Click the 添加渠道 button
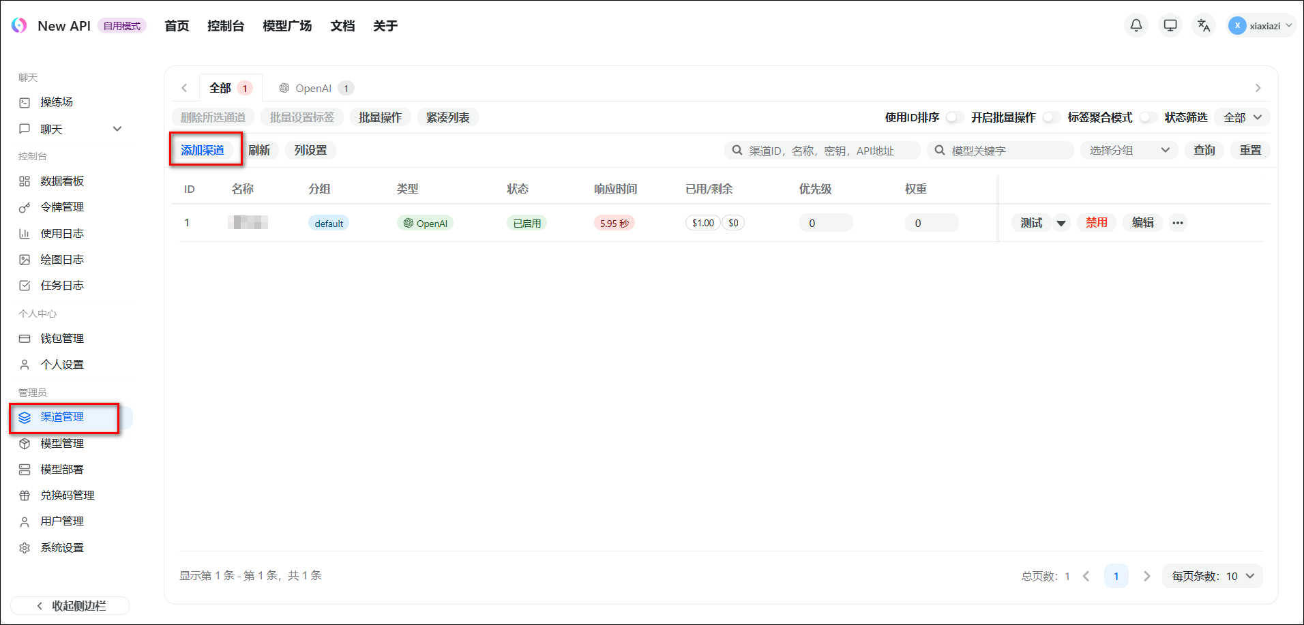 click(x=203, y=150)
